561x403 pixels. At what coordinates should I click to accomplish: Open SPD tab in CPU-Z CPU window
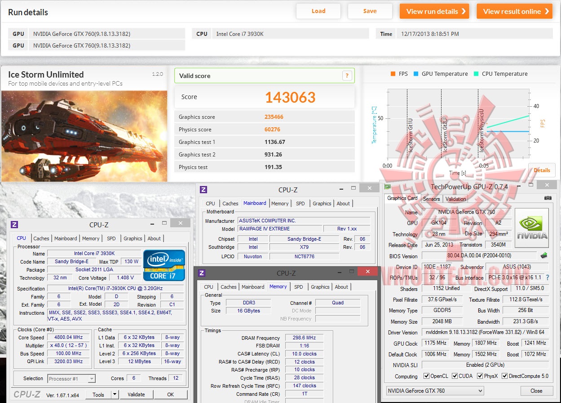[x=111, y=238]
